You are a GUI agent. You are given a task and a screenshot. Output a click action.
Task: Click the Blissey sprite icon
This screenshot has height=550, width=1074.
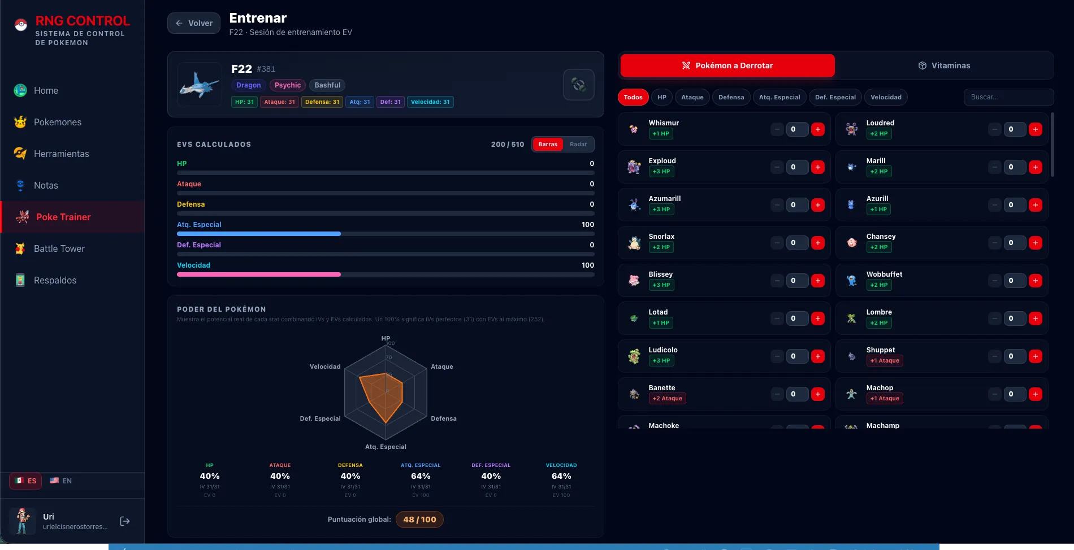click(x=634, y=281)
